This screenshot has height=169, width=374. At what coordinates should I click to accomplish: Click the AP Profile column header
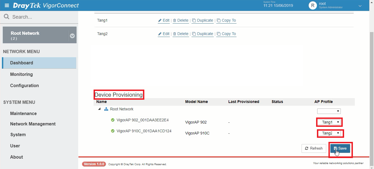coord(324,102)
